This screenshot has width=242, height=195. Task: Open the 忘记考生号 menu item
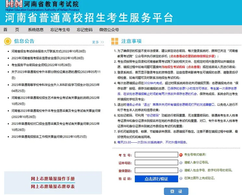tap(60, 30)
